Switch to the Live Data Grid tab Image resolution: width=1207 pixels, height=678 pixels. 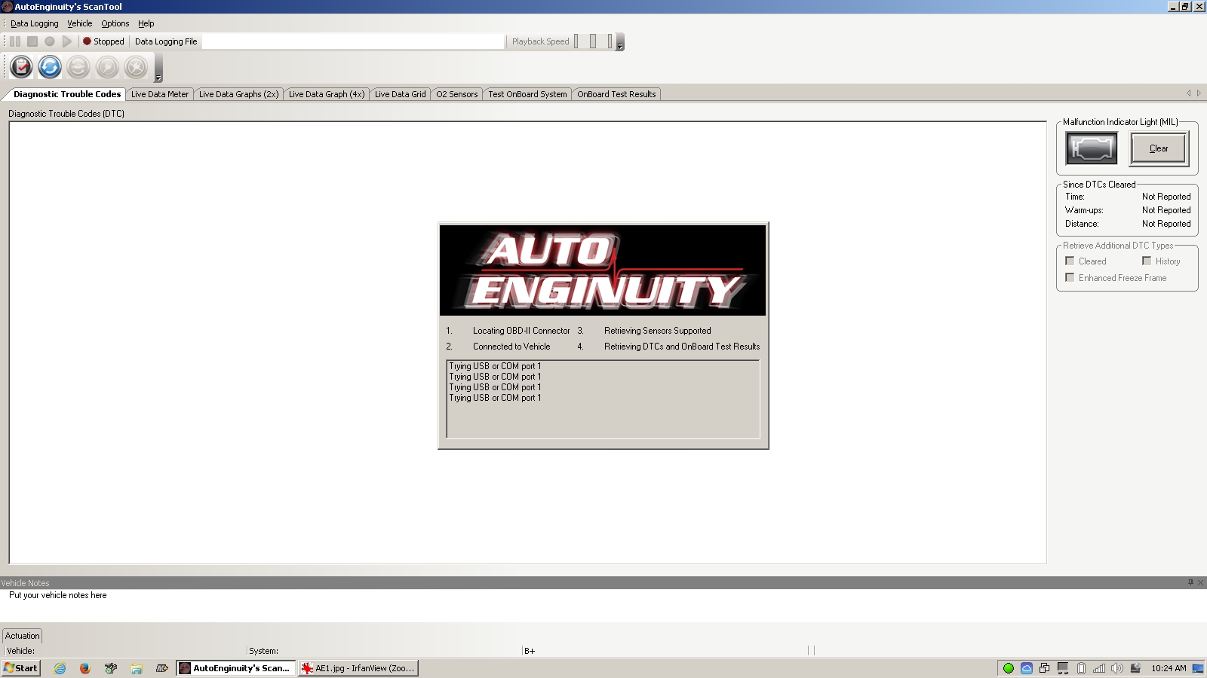[400, 94]
